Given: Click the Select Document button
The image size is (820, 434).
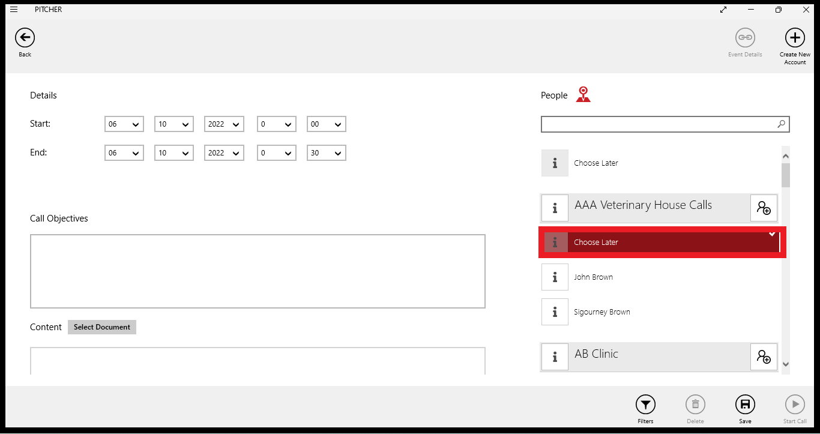Looking at the screenshot, I should click(102, 327).
